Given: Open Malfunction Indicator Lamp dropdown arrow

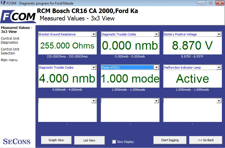Looking at the screenshot, I should coord(219,67).
